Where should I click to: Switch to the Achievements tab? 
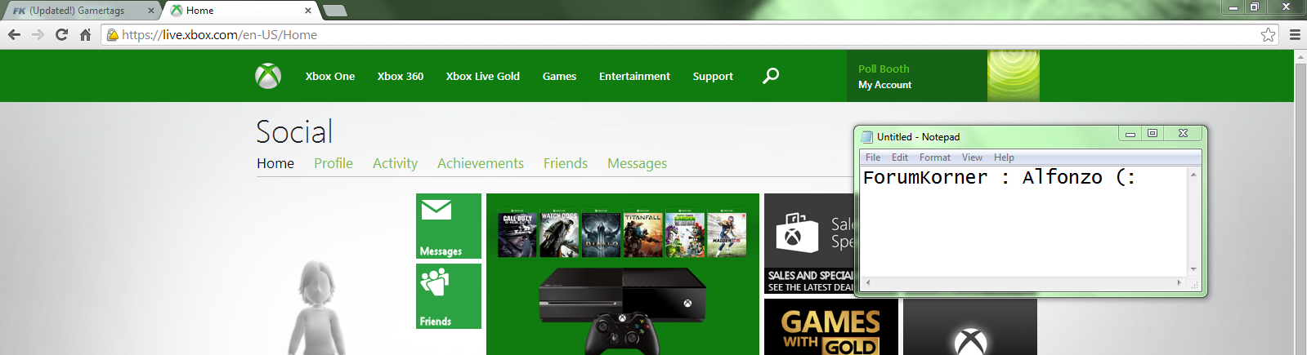481,163
